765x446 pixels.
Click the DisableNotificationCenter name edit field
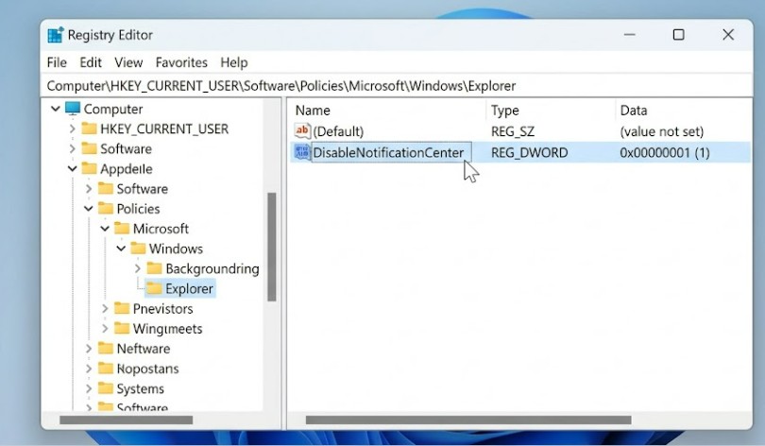point(391,152)
